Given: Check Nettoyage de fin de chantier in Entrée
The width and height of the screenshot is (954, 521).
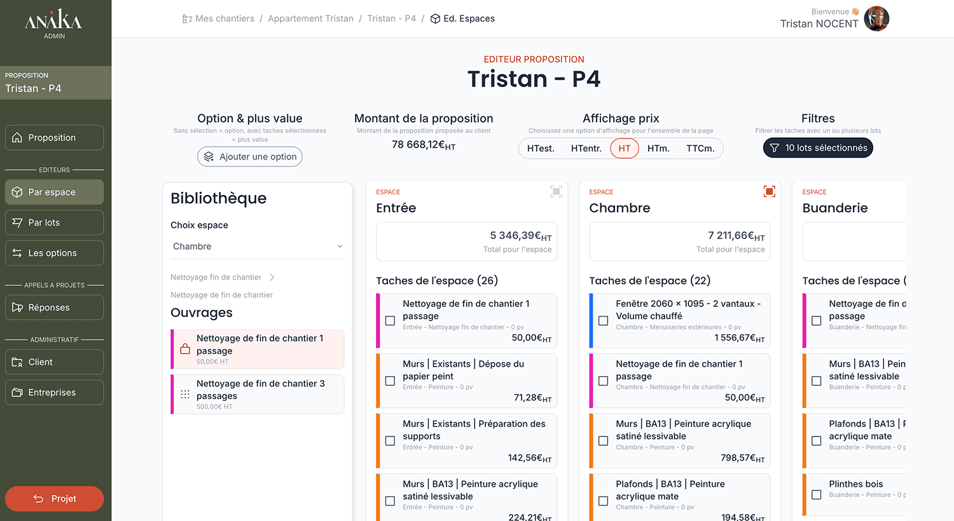Looking at the screenshot, I should point(390,321).
